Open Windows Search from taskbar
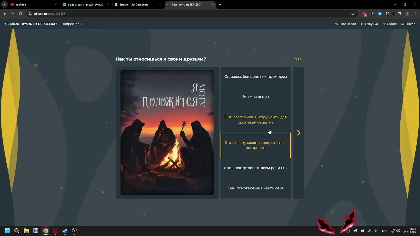This screenshot has height=236, width=420. [x=17, y=231]
